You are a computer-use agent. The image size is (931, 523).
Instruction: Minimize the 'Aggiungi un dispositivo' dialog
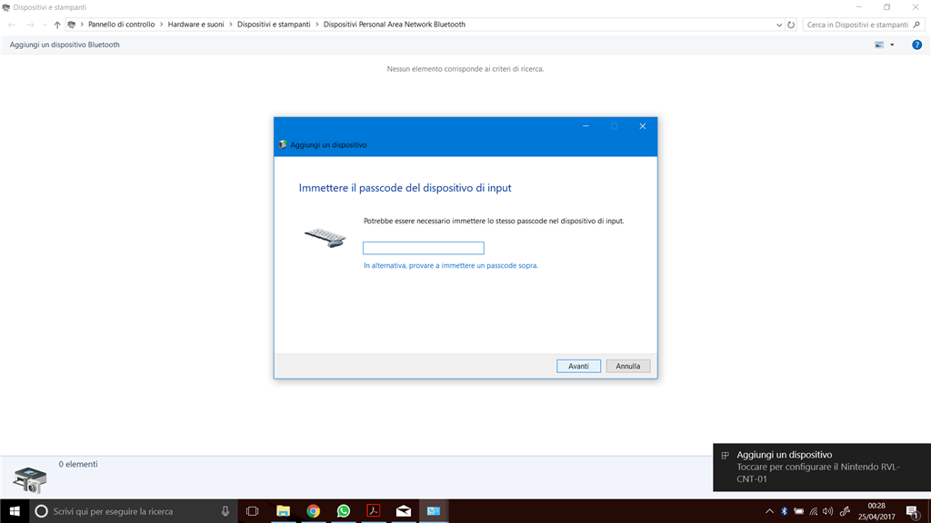[x=586, y=126]
